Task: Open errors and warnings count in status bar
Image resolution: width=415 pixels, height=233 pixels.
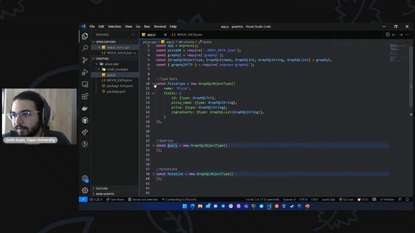Action: click(x=96, y=199)
